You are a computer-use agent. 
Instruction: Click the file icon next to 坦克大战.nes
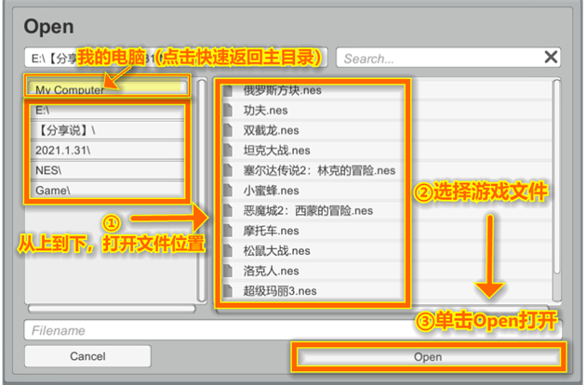click(x=228, y=150)
